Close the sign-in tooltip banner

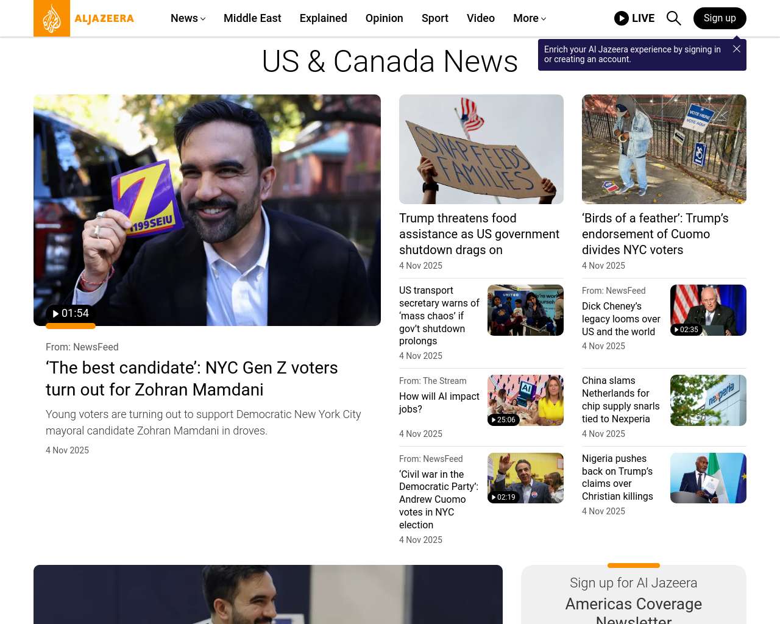737,49
